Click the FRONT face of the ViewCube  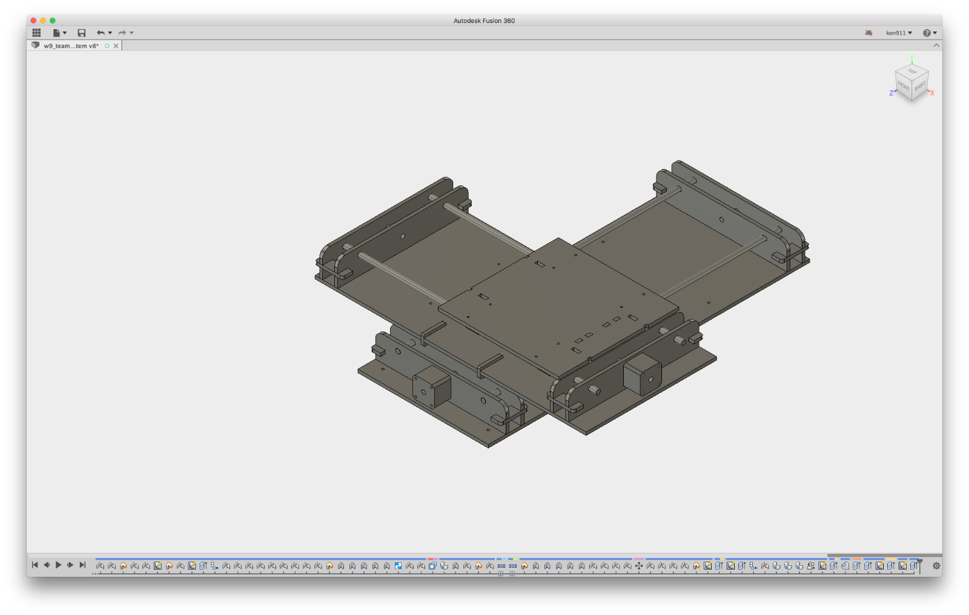pyautogui.click(x=904, y=86)
